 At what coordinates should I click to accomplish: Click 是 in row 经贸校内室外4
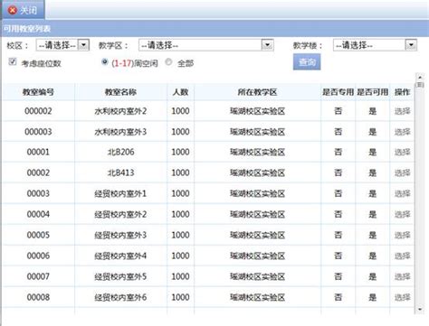coord(373,256)
